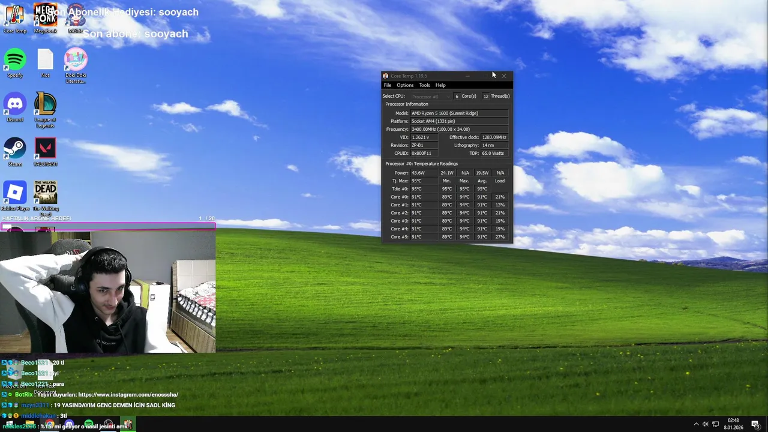The image size is (768, 432).
Task: Show hidden system tray icons chevron
Action: 696,424
